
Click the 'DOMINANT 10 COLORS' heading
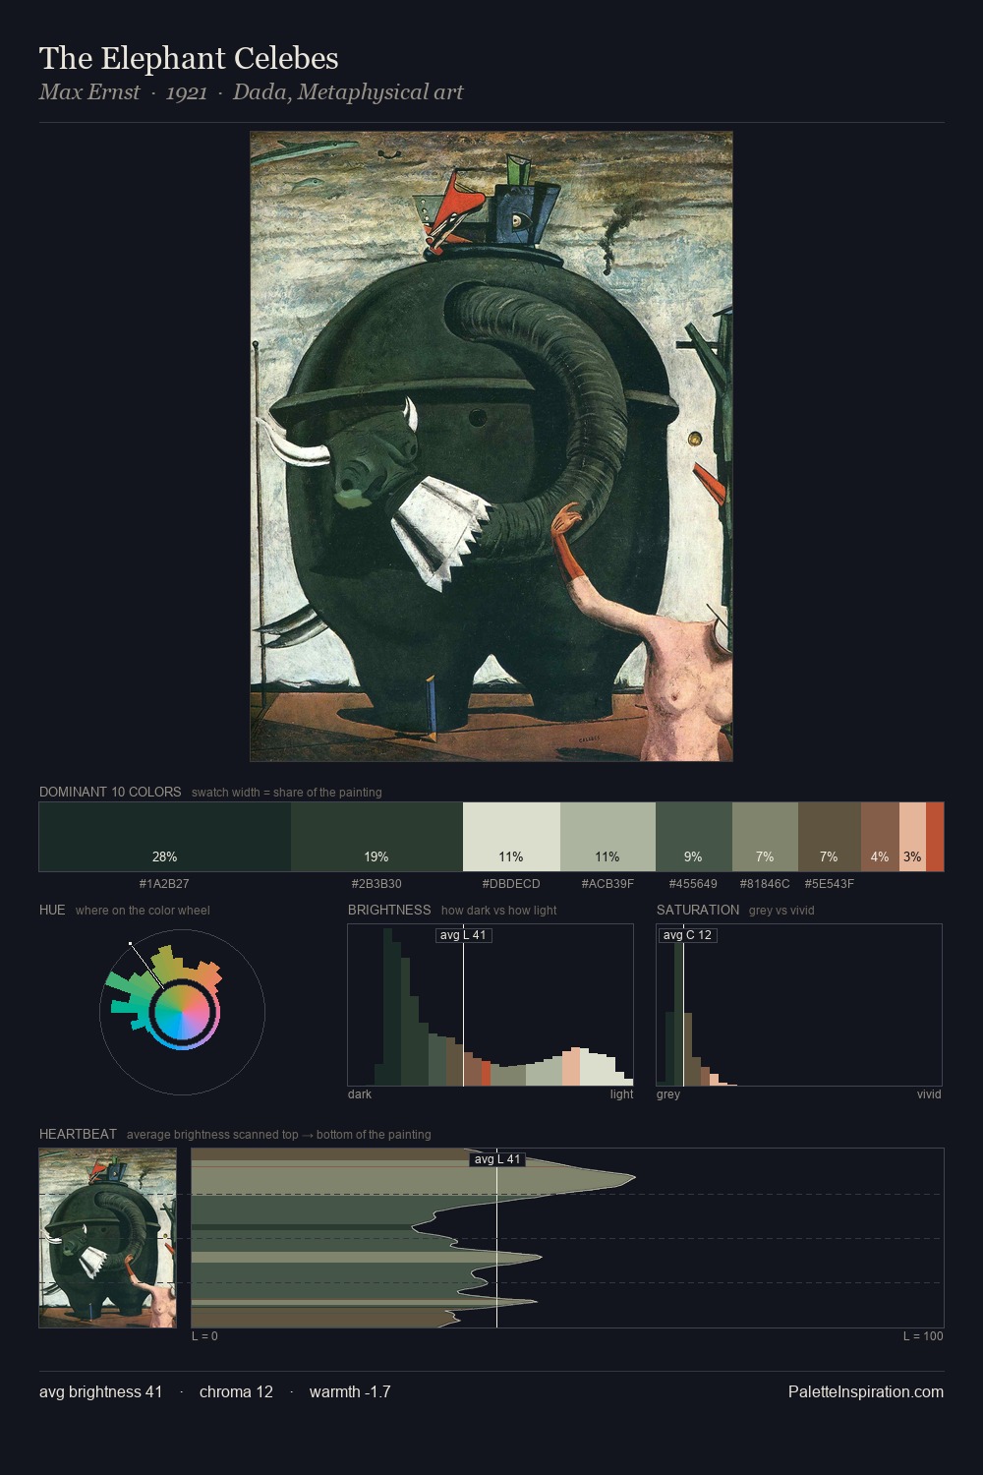tap(110, 792)
